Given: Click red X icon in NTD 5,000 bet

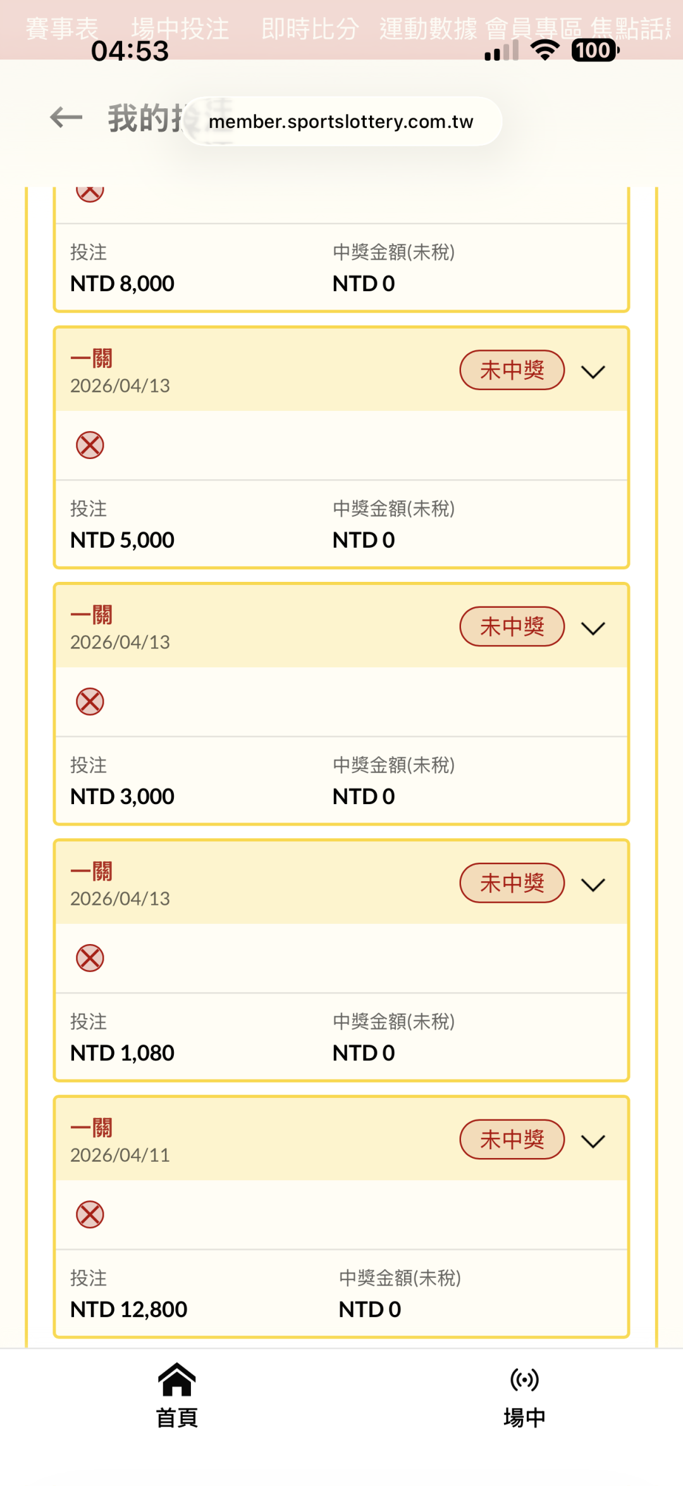Looking at the screenshot, I should pos(90,445).
